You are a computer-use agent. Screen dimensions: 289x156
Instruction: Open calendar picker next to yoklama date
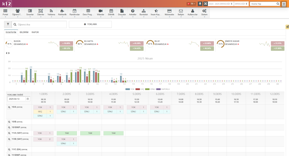[x=27, y=99]
